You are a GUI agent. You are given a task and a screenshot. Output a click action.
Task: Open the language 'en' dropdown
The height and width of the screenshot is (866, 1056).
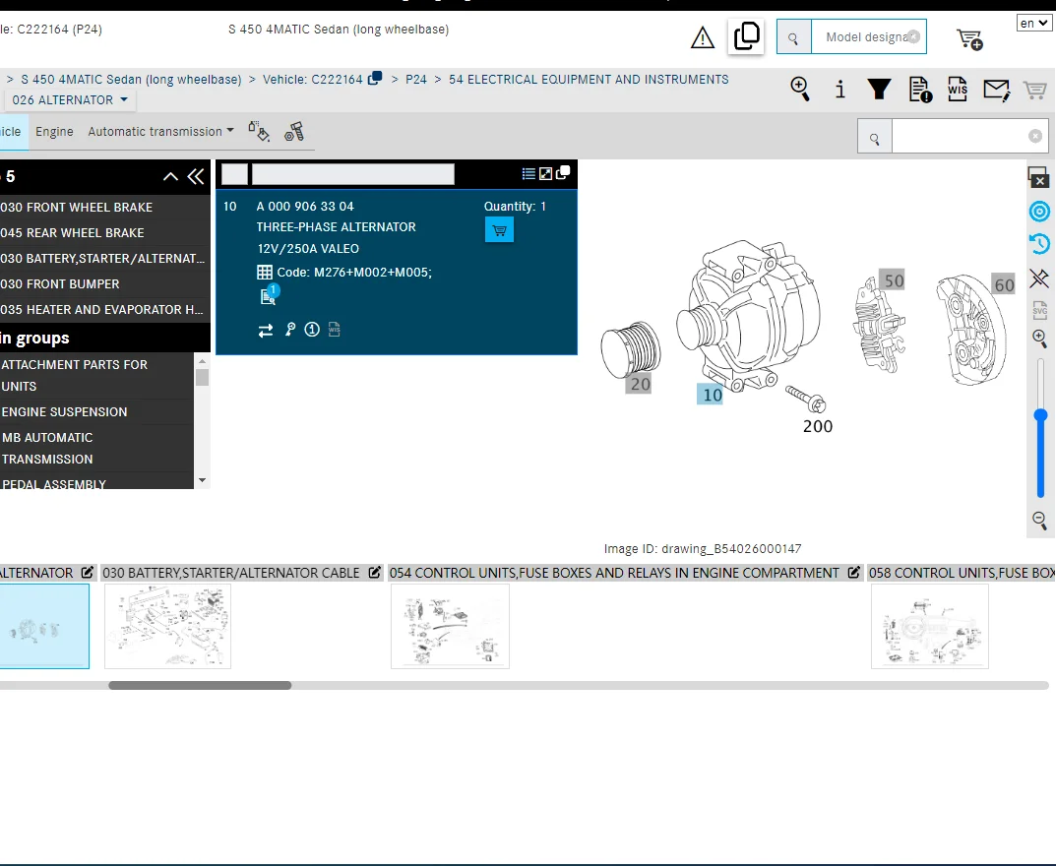pyautogui.click(x=1033, y=23)
